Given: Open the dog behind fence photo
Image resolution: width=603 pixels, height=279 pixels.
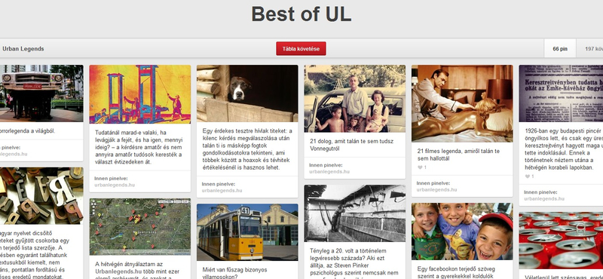Looking at the screenshot, I should (247, 94).
